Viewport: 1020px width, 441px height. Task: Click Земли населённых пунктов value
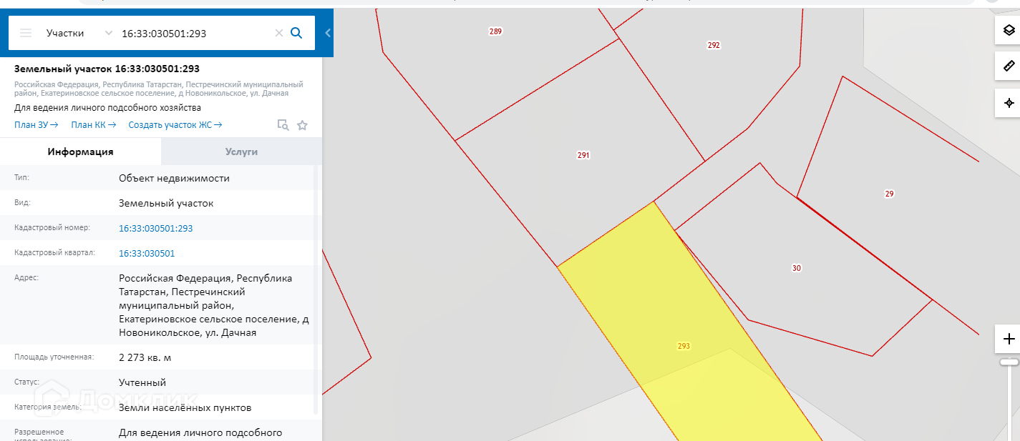coord(185,408)
